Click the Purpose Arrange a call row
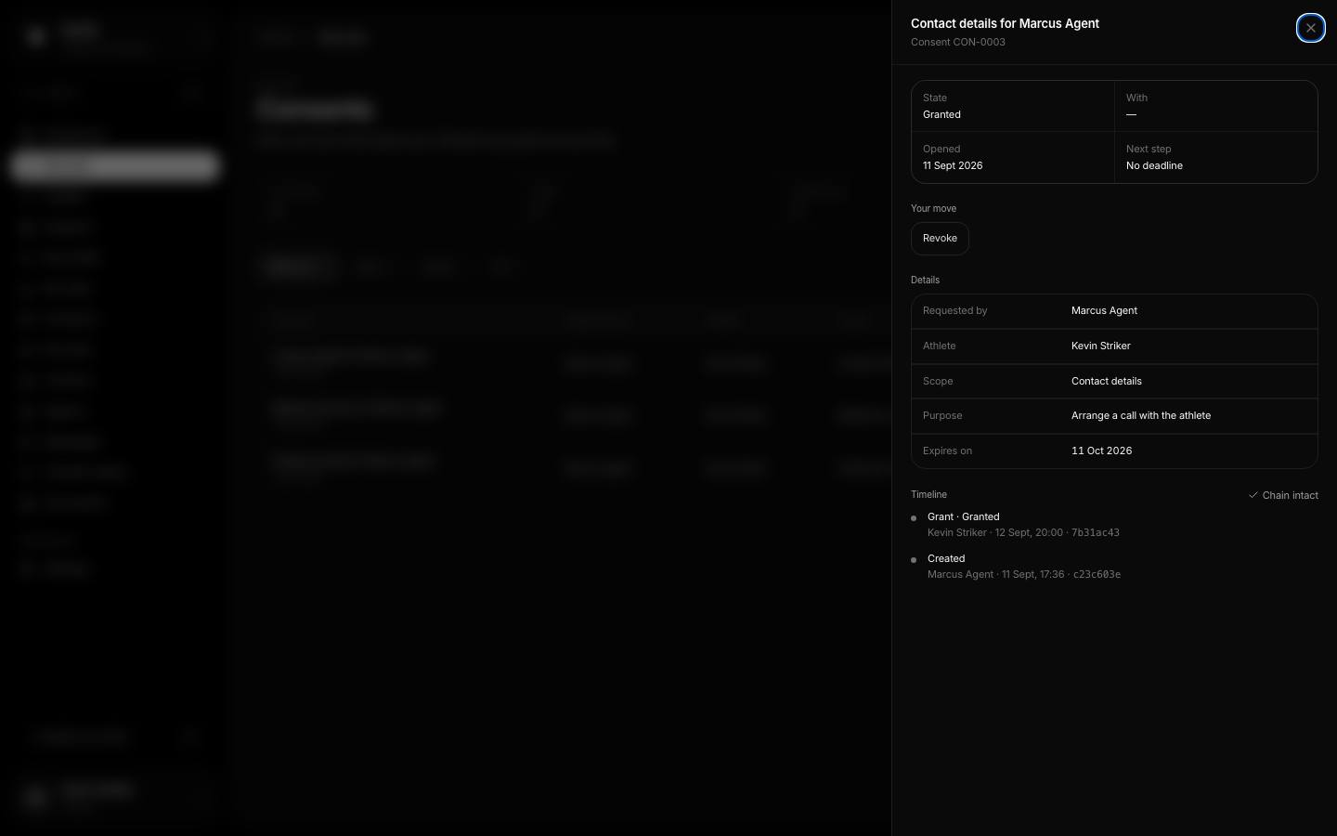The width and height of the screenshot is (1337, 836). click(x=1114, y=416)
